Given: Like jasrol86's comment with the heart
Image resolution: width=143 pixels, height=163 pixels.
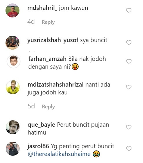Looking at the screenshot, I should (129, 148).
